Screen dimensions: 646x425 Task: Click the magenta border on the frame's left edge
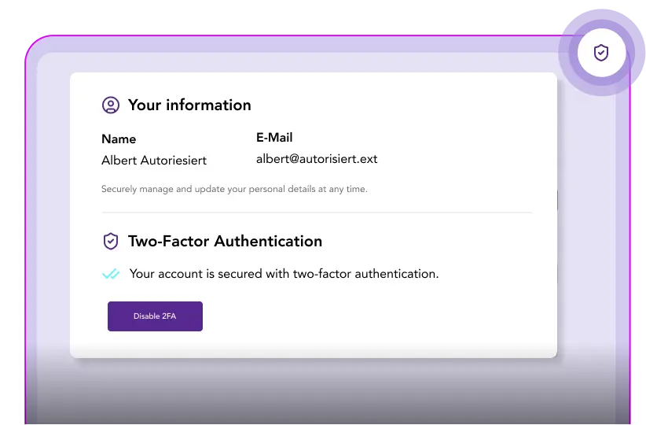click(26, 236)
